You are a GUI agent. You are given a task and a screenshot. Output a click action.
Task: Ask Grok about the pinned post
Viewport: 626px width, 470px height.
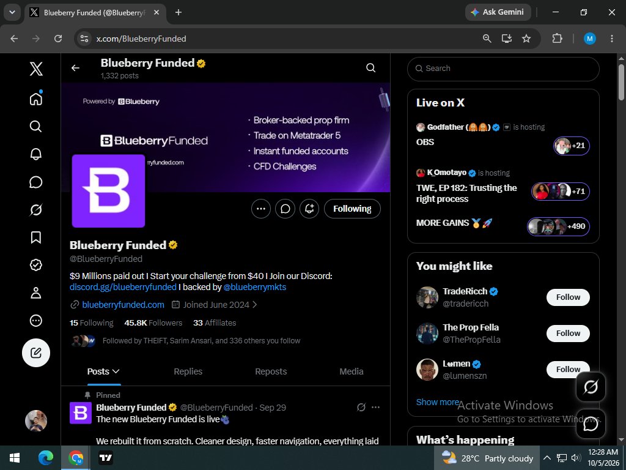(361, 407)
